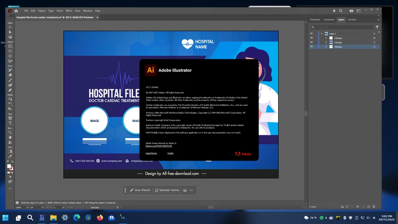Click the filter icon in Layers panel
Image resolution: width=398 pixels, height=224 pixels.
click(x=377, y=27)
